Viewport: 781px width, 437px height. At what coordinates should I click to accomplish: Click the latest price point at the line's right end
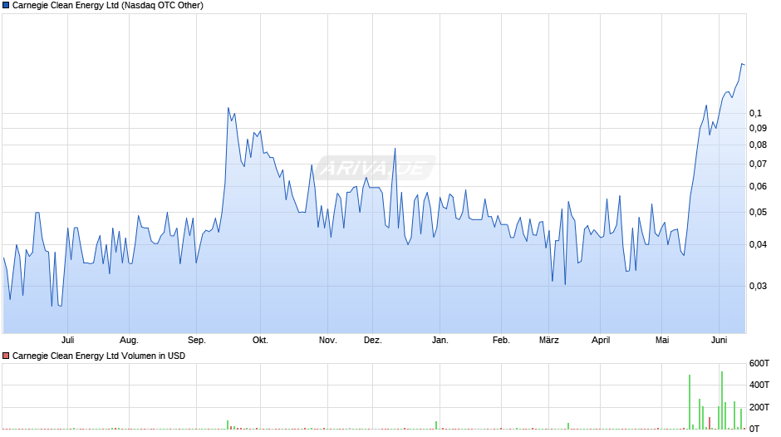[744, 64]
